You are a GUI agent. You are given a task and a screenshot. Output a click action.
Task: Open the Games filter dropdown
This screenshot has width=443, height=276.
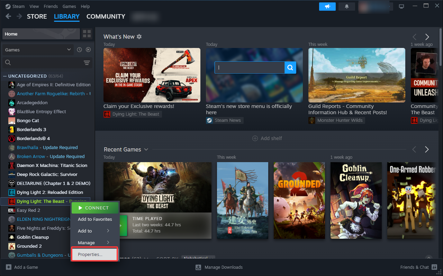38,50
